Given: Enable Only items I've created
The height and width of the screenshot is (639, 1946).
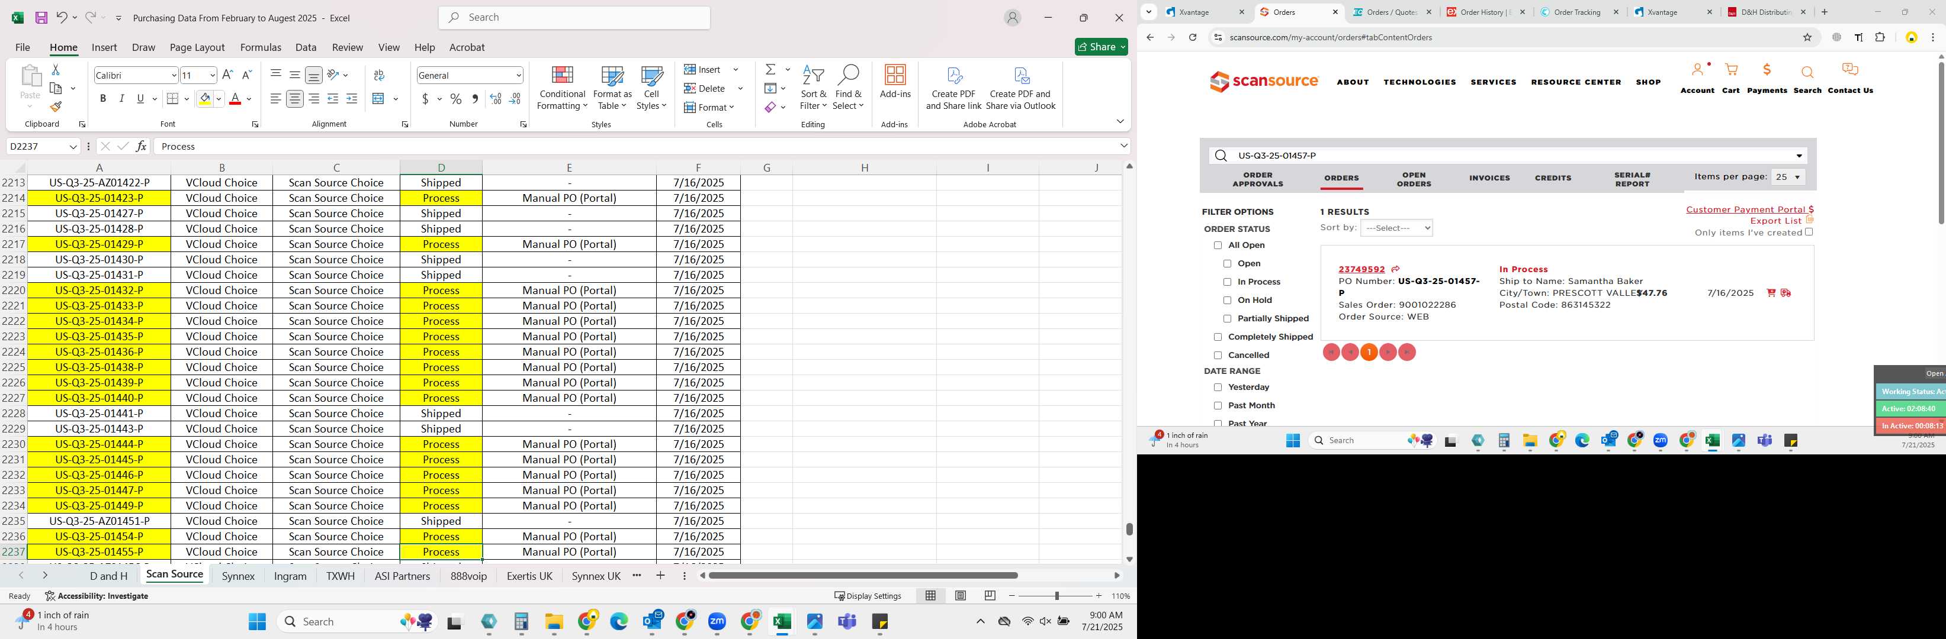Looking at the screenshot, I should click(x=1809, y=233).
